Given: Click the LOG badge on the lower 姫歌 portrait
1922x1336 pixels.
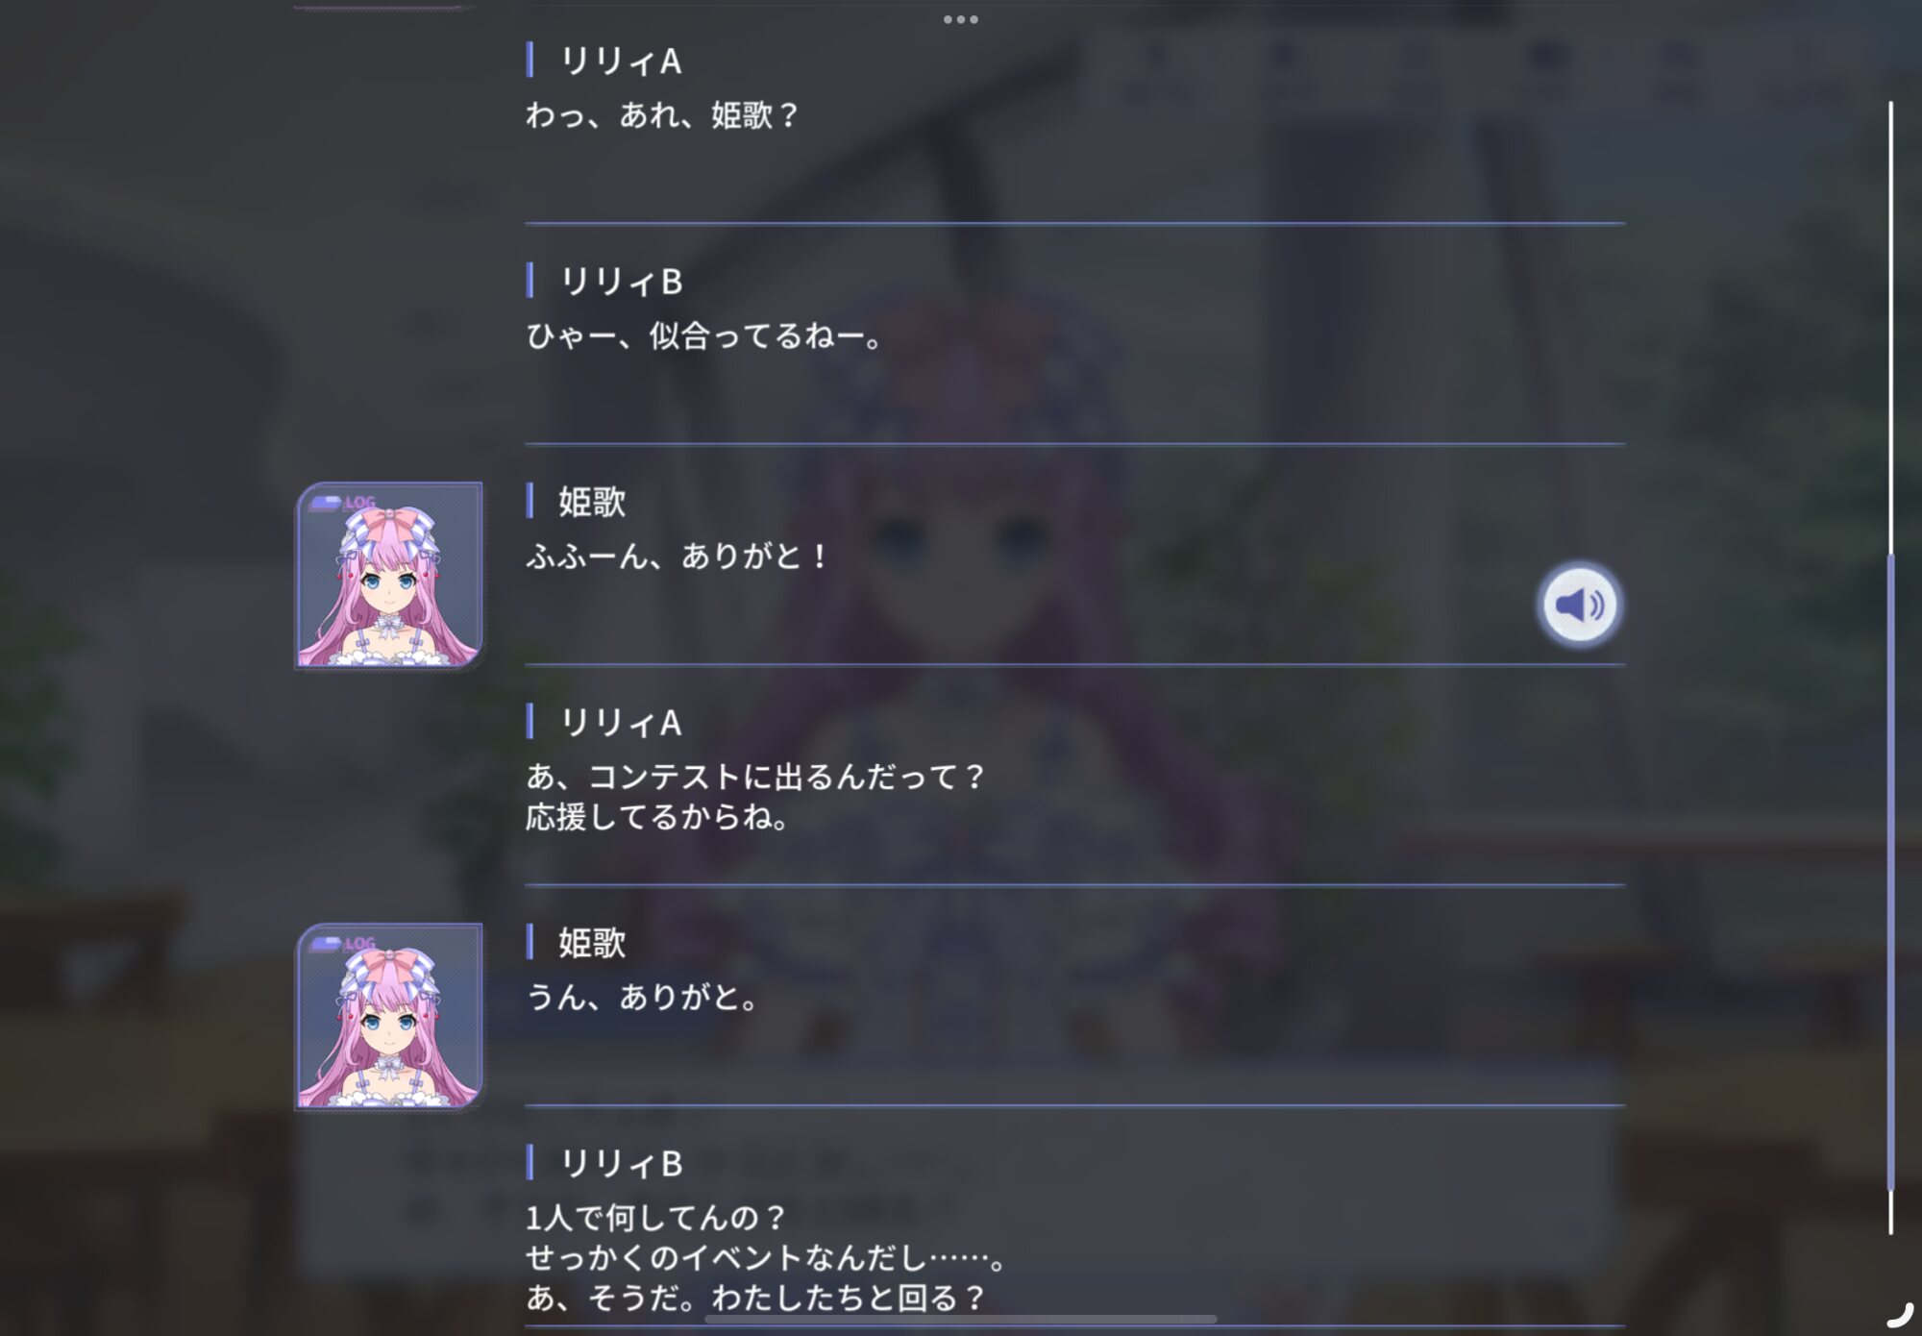Looking at the screenshot, I should (x=343, y=943).
